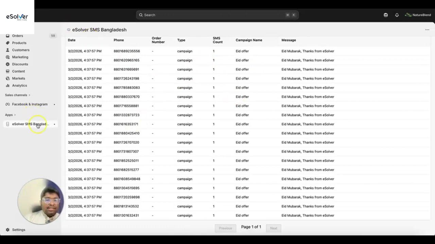Viewport: 435px width, 244px height.
Task: Click phone number 8801880337670
Action: tap(126, 97)
